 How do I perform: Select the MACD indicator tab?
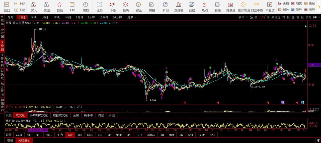tap(19, 135)
